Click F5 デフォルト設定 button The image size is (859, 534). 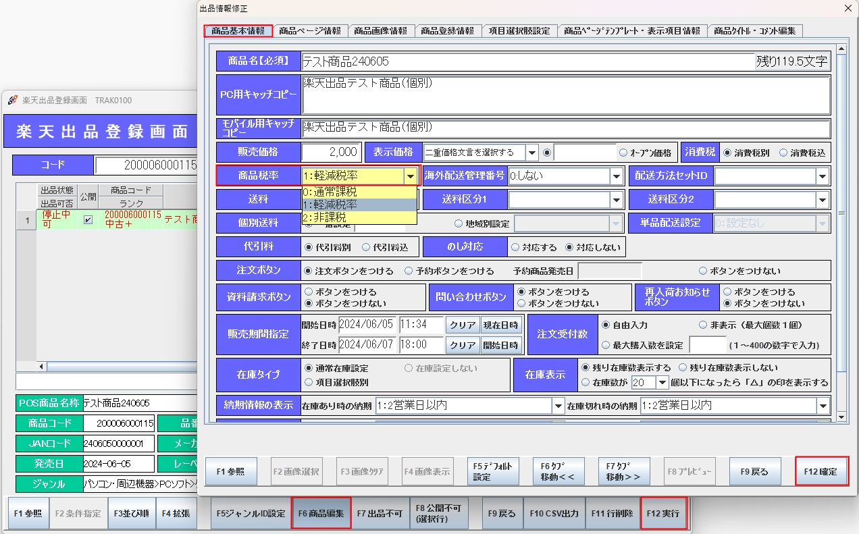click(x=492, y=471)
